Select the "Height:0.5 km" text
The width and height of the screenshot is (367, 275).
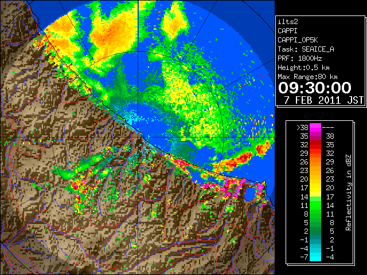coord(303,68)
